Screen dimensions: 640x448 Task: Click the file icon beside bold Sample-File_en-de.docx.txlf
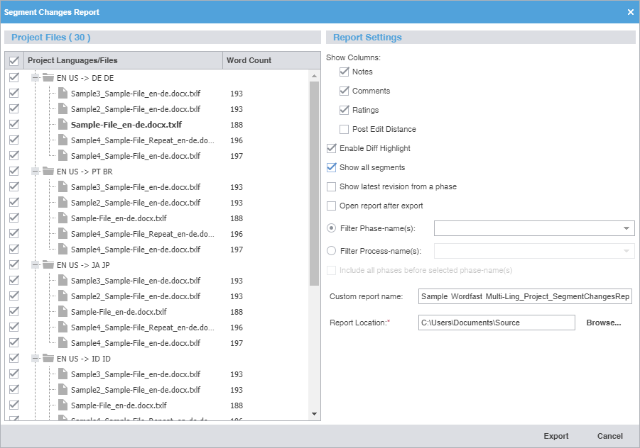point(63,125)
